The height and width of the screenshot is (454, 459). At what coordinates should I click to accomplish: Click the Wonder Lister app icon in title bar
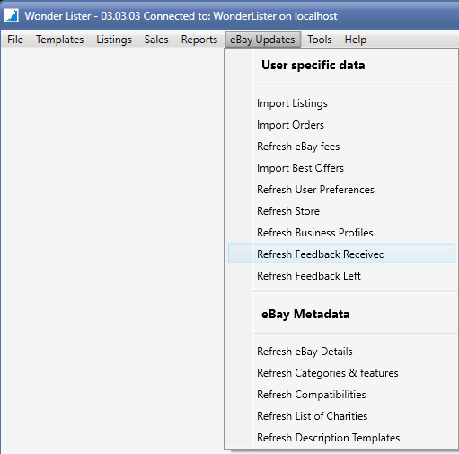12,15
